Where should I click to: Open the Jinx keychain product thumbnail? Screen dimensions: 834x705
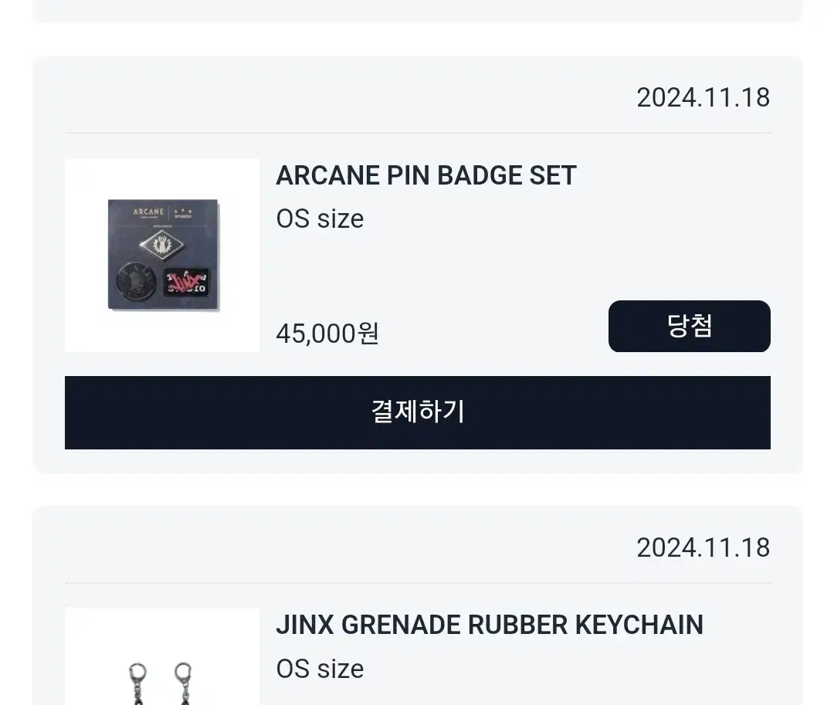pyautogui.click(x=162, y=656)
